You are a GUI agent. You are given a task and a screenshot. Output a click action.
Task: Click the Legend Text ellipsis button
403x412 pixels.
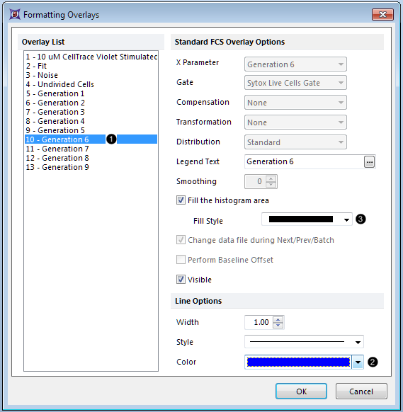coord(369,162)
